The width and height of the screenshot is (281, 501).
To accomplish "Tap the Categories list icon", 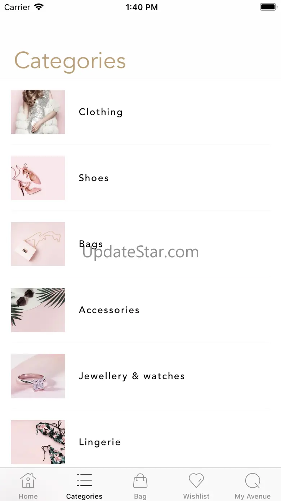I will coord(84,480).
